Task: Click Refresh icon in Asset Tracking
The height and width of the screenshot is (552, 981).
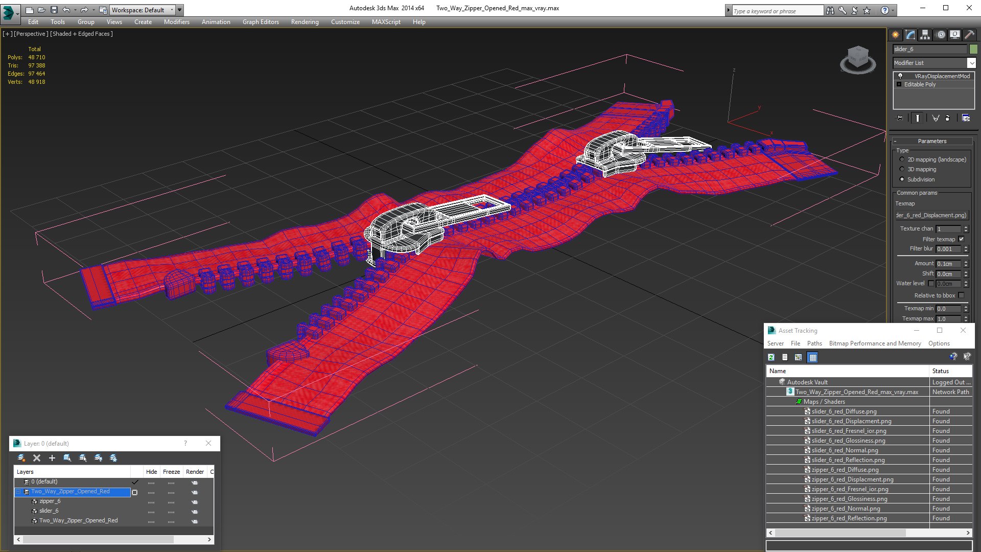Action: tap(771, 357)
